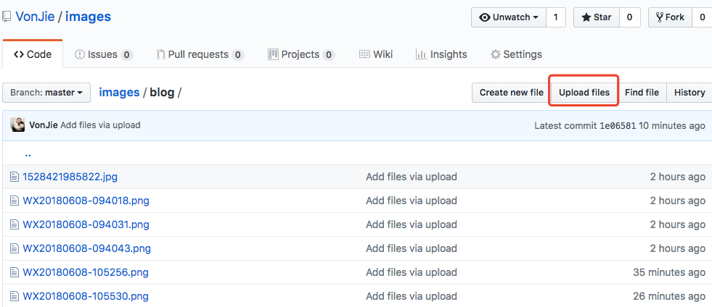
Task: Click file icon beside WX20180608-105256.png
Action: click(x=15, y=272)
